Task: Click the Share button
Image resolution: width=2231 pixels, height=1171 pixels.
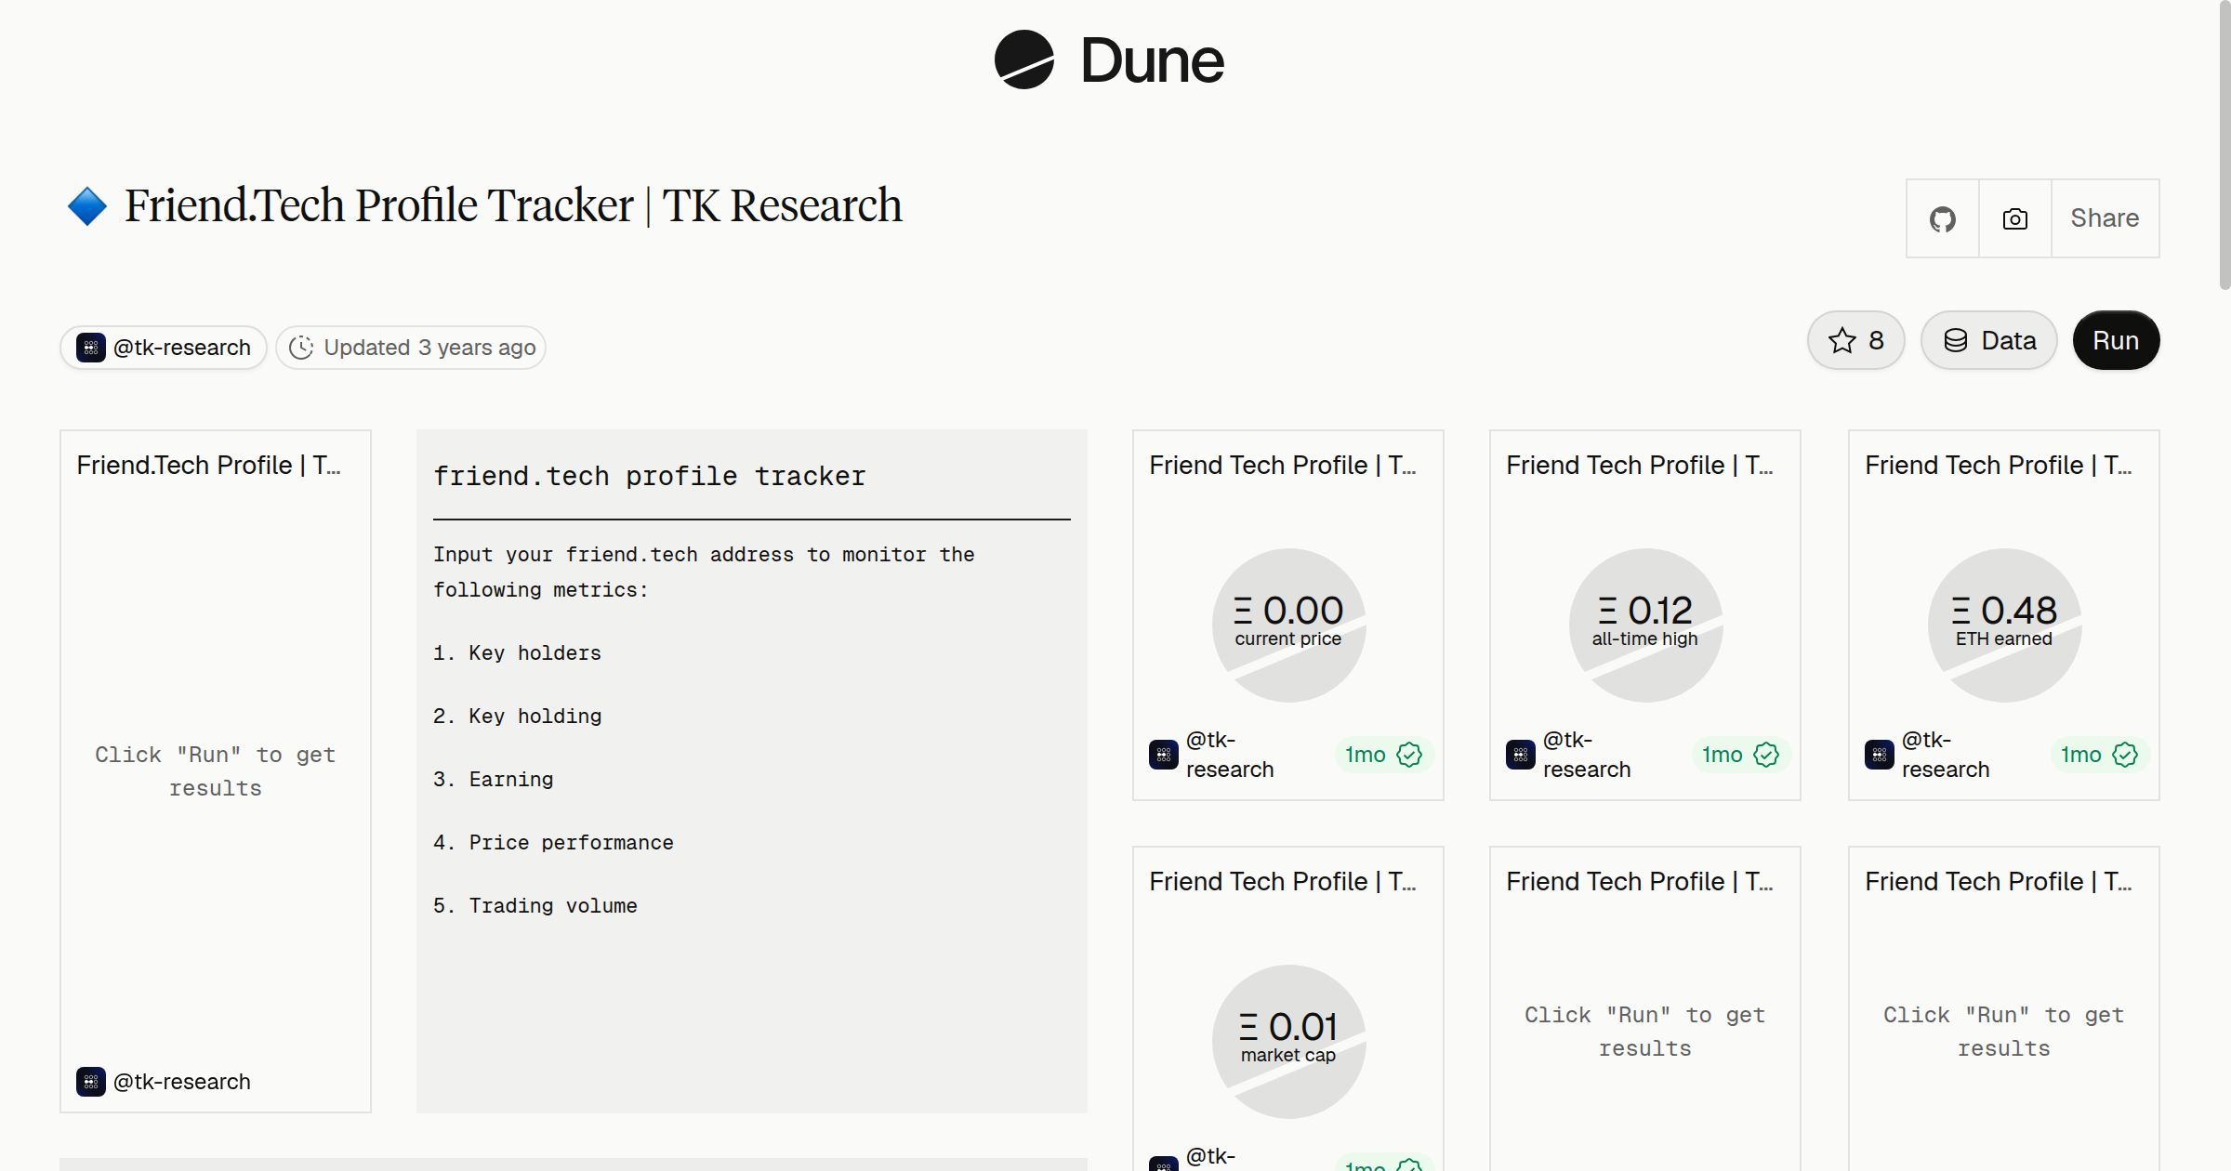Action: pyautogui.click(x=2106, y=218)
